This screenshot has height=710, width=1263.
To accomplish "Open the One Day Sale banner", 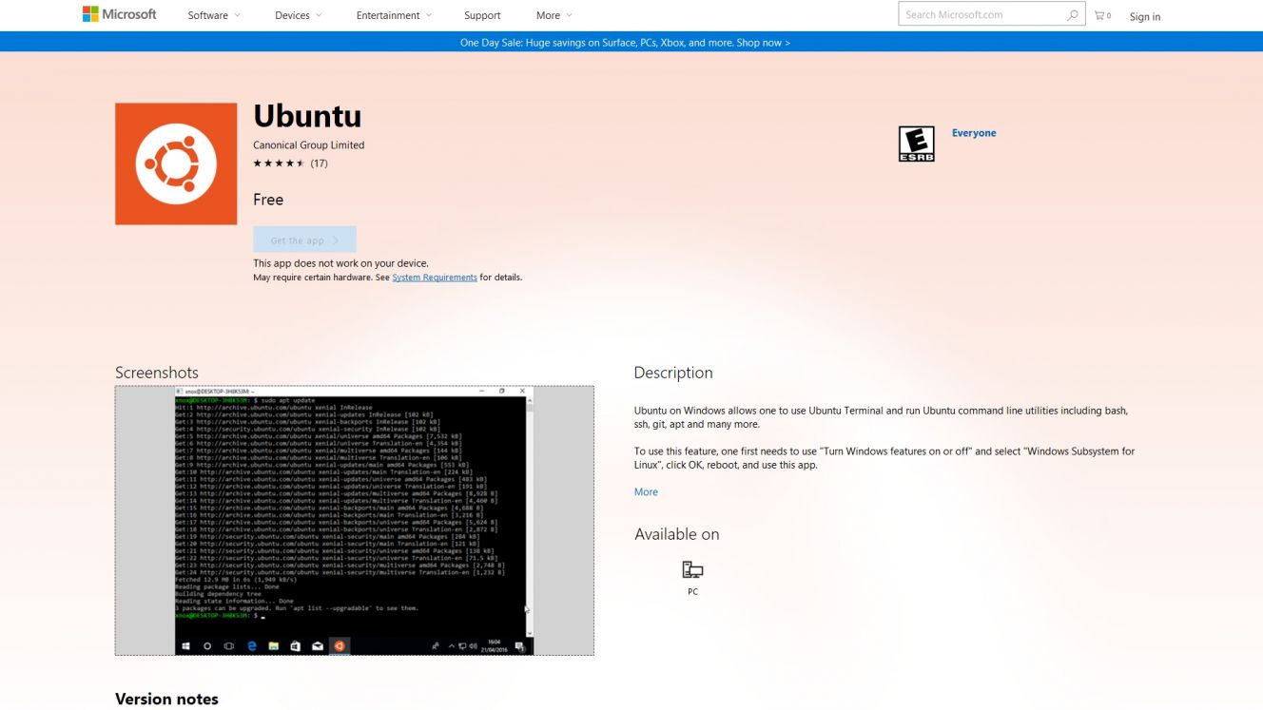I will tap(625, 42).
